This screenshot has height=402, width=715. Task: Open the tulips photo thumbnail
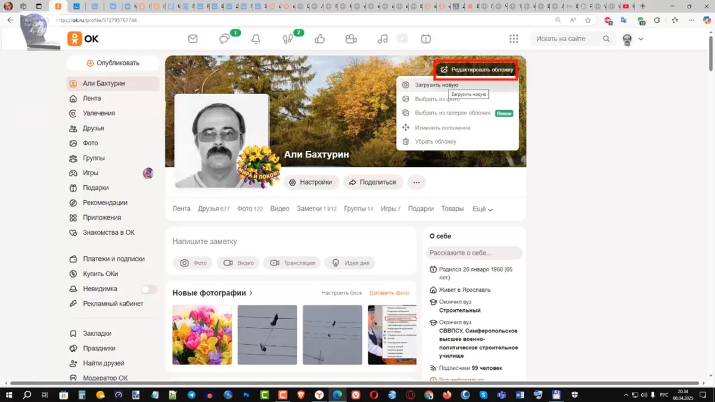(x=202, y=334)
